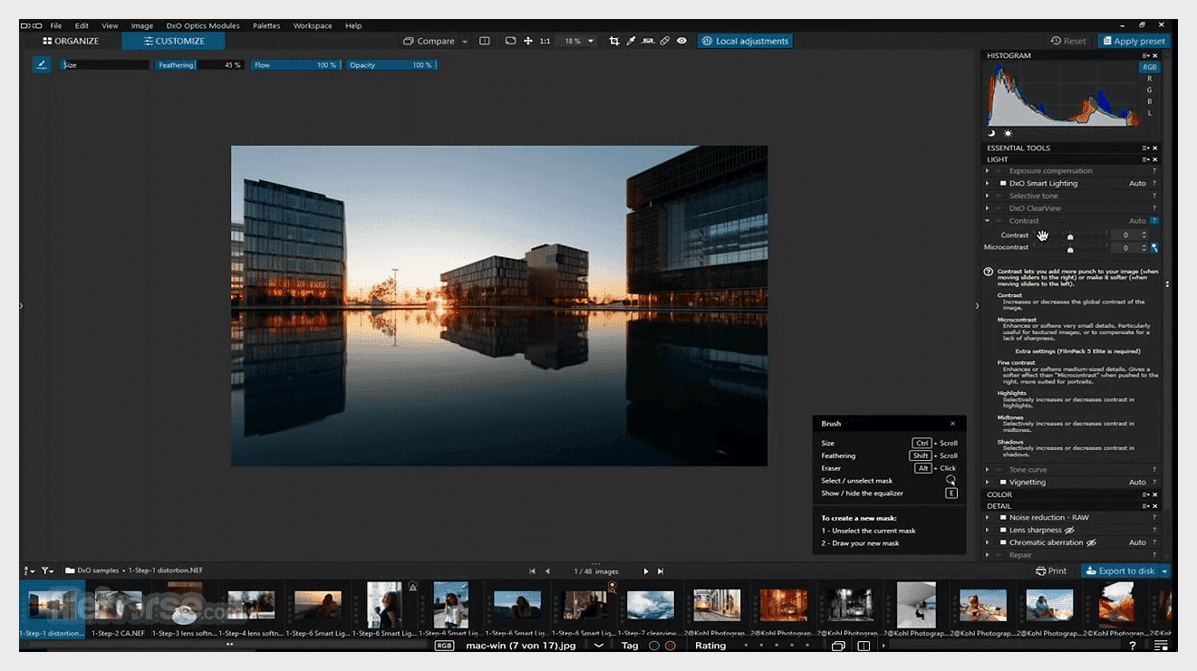Image resolution: width=1197 pixels, height=671 pixels.
Task: Switch to the CUSTOMIZE tab
Action: 174,41
